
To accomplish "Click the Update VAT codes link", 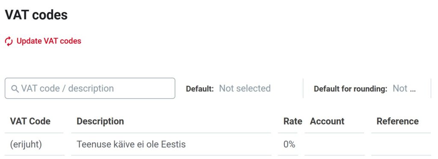I will point(49,41).
